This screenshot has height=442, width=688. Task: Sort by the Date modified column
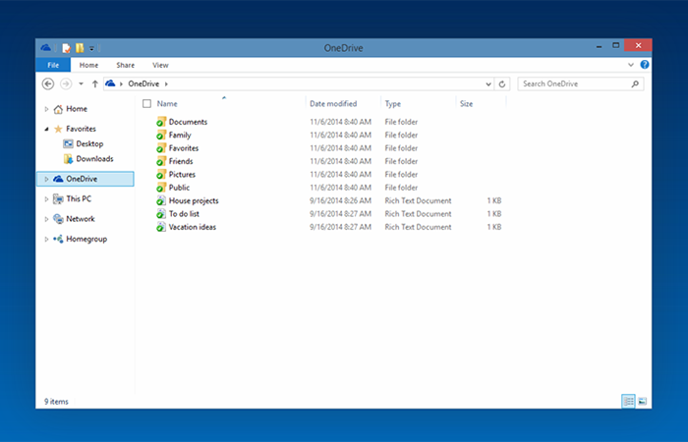coord(333,103)
